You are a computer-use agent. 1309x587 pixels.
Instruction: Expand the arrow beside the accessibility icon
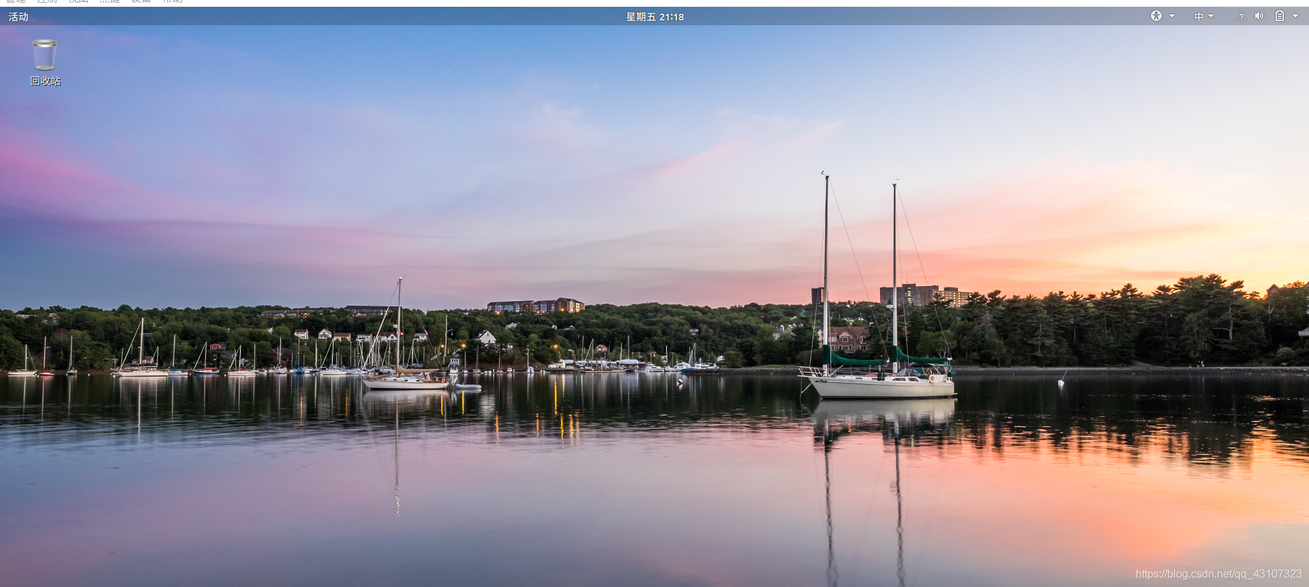1172,16
